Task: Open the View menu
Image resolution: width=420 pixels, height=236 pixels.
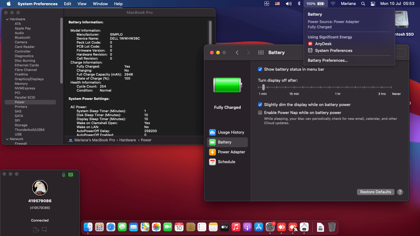Action: click(82, 4)
